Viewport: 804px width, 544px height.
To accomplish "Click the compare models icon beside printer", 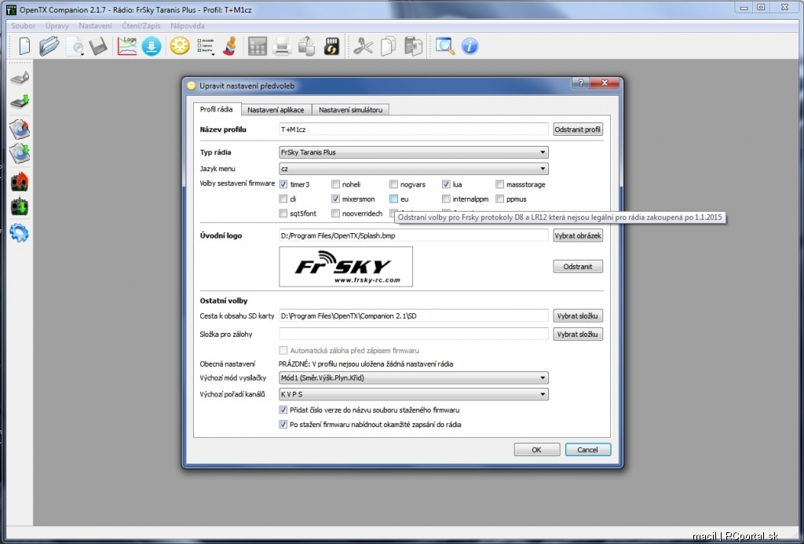I will [x=307, y=46].
